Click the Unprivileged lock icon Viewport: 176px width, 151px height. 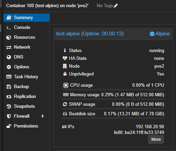(x=65, y=74)
